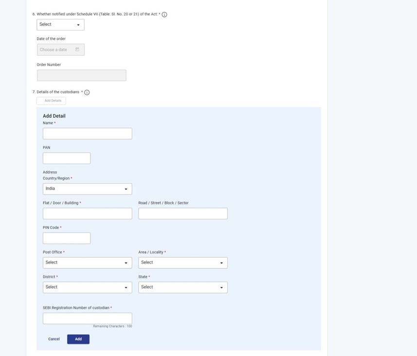Open the Country/Region dropdown showing India
Viewport: 417px width, 356px height.
point(87,189)
